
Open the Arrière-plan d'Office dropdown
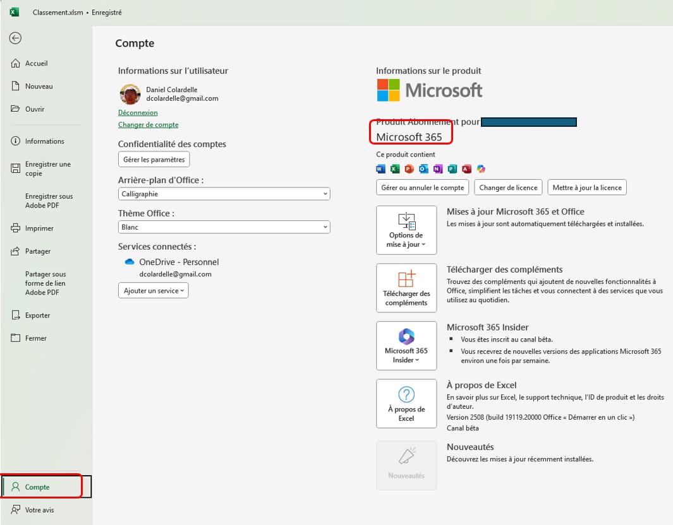tap(224, 194)
